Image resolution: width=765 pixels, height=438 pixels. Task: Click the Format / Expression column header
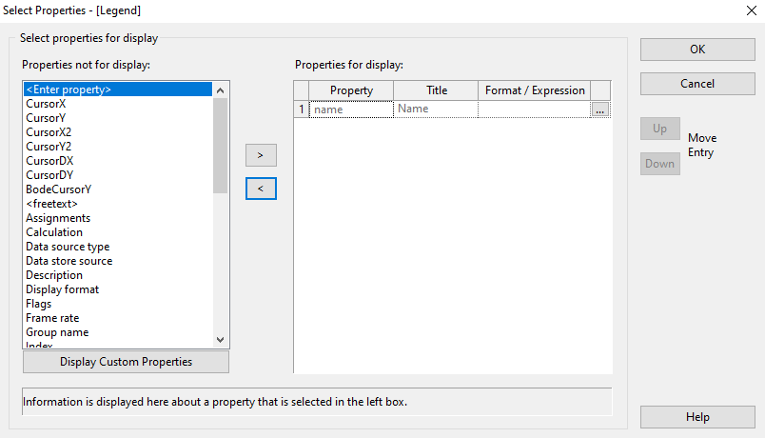pos(535,90)
